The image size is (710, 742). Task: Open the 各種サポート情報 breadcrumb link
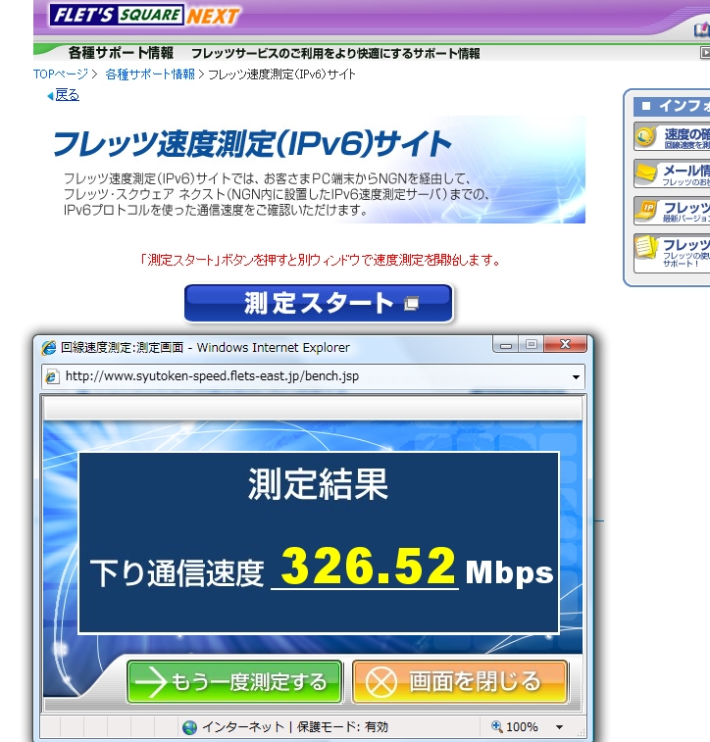click(x=150, y=74)
